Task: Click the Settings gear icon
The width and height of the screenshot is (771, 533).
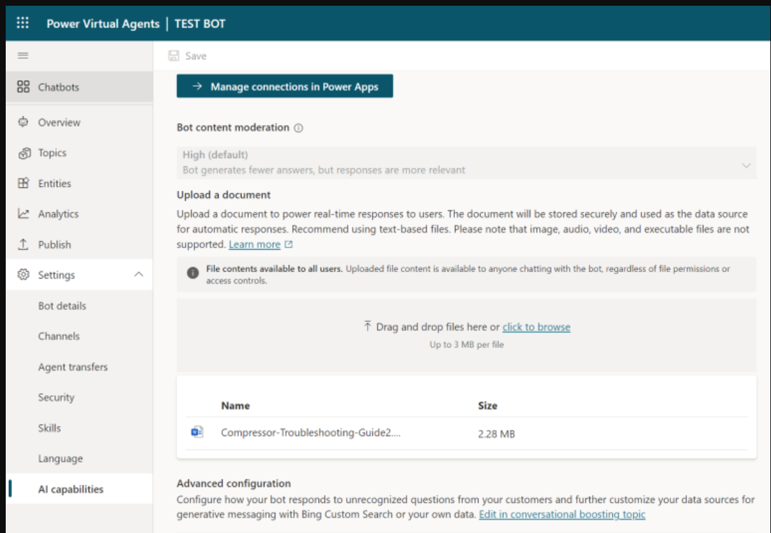Action: point(24,275)
